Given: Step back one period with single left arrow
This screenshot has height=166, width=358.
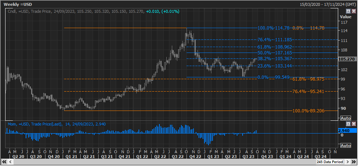Looking at the screenshot, I should tap(10, 162).
